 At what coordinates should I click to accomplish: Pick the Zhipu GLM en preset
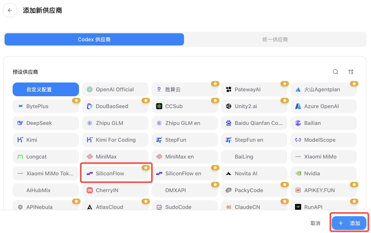(184, 123)
